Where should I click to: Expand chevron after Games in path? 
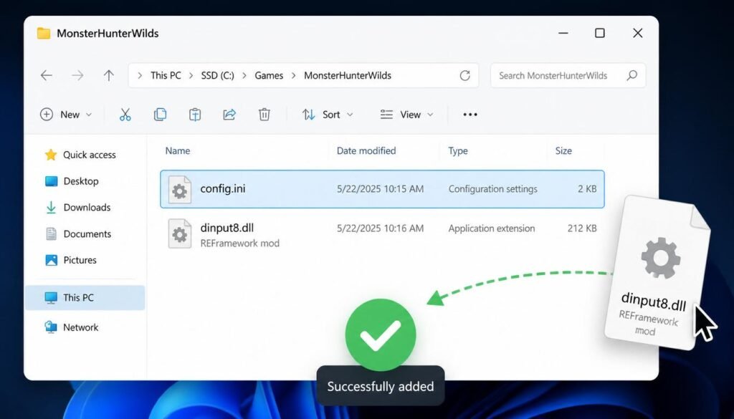(293, 76)
